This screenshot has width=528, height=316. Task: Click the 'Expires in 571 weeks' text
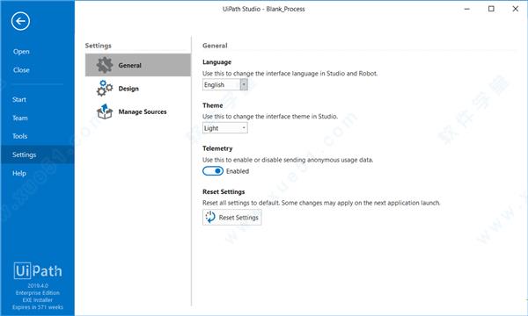[38, 307]
